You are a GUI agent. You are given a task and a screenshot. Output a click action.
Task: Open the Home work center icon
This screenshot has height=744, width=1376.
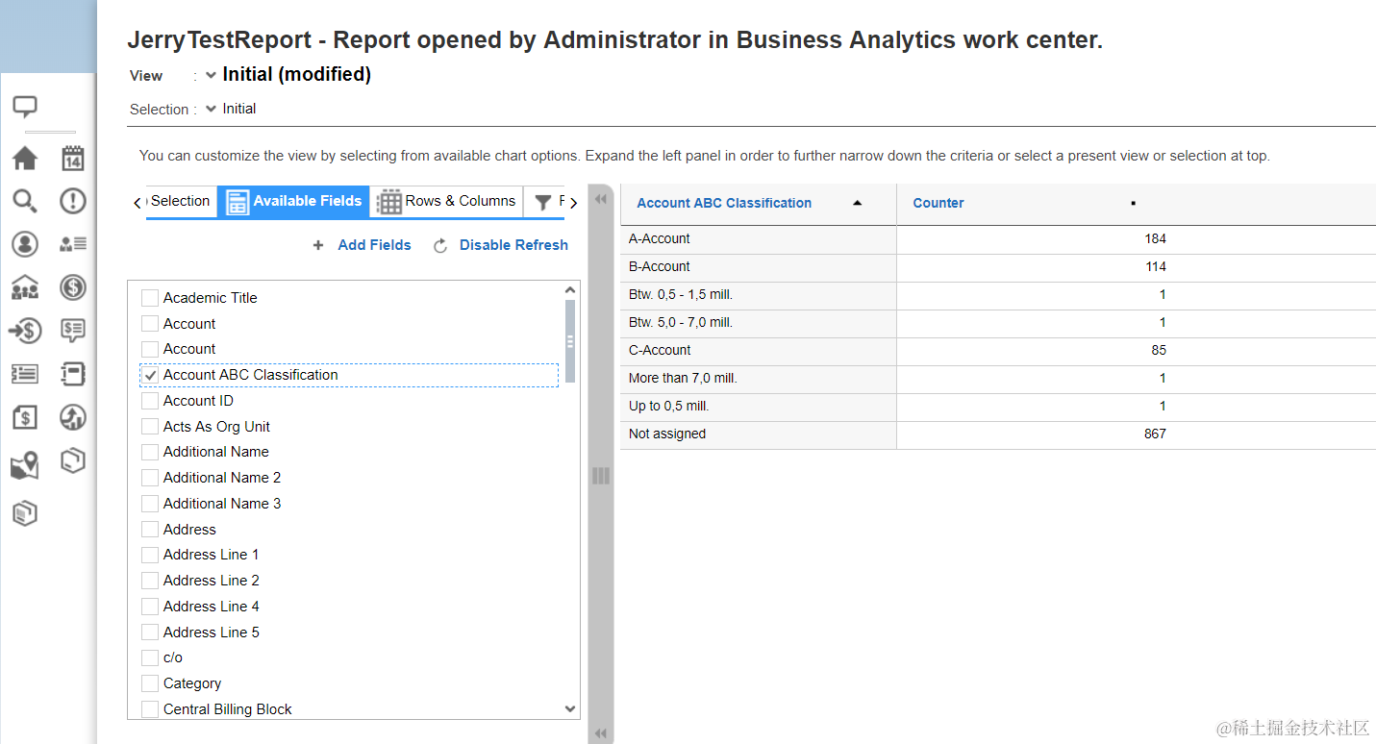point(25,158)
